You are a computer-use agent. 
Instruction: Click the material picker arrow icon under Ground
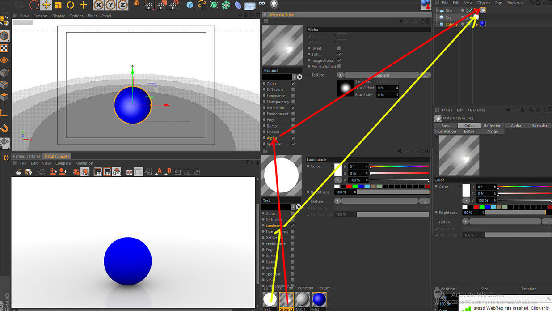point(299,77)
